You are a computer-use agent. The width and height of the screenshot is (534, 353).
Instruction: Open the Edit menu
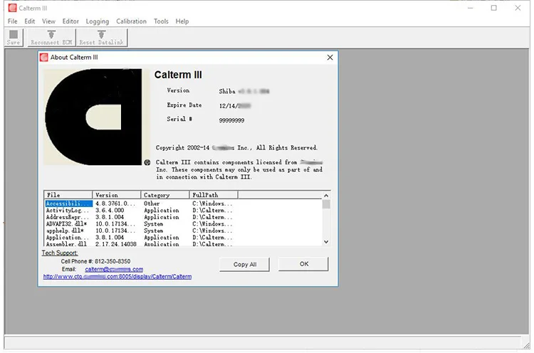[x=30, y=21]
